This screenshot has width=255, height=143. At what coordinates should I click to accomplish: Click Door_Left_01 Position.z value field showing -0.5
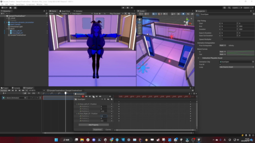coord(104,111)
